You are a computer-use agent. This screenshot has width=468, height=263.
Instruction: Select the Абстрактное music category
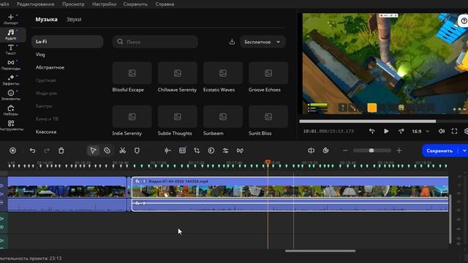click(50, 67)
